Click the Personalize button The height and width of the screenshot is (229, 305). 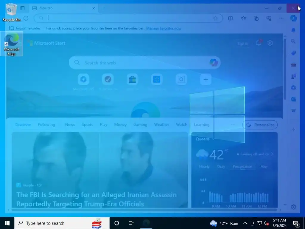tap(260, 125)
